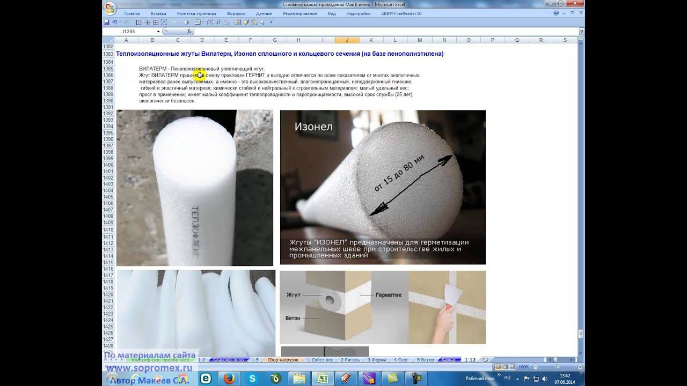The height and width of the screenshot is (386, 687).
Task: Click the Рабочий стол toolbar label
Action: (480, 378)
